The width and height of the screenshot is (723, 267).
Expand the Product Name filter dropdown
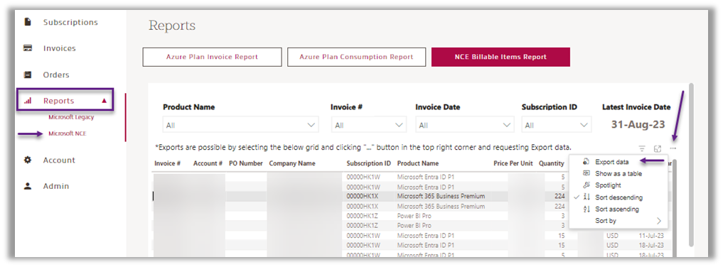[241, 125]
